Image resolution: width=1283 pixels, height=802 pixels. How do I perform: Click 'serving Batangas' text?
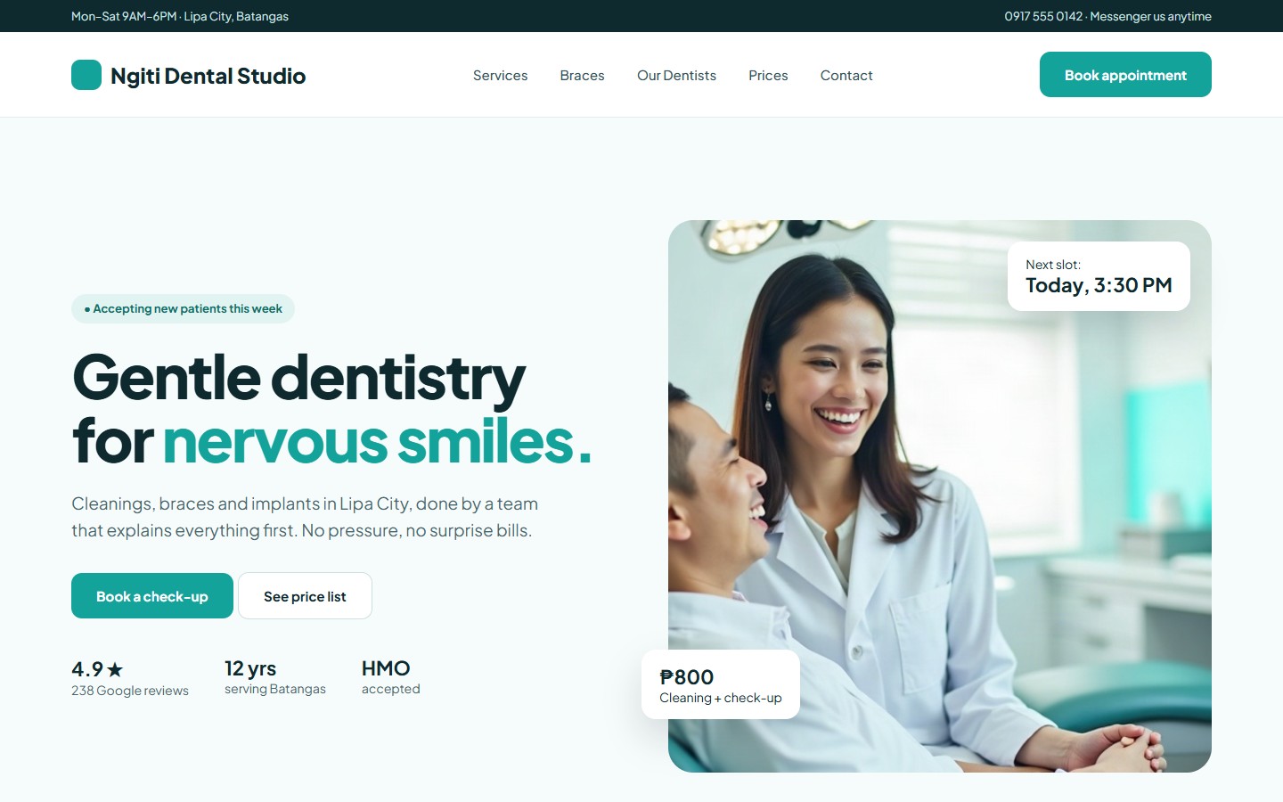pyautogui.click(x=275, y=689)
